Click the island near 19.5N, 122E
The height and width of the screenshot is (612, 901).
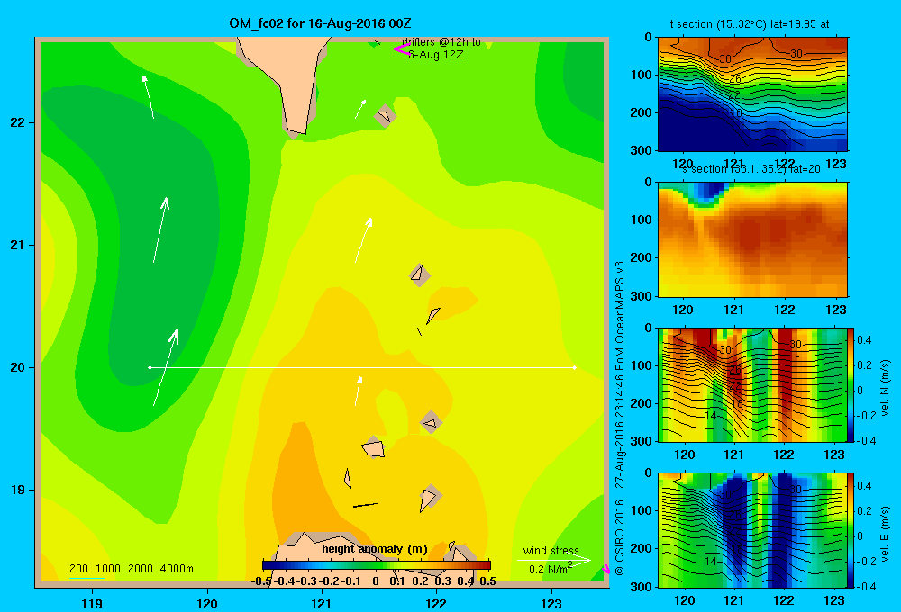click(431, 423)
